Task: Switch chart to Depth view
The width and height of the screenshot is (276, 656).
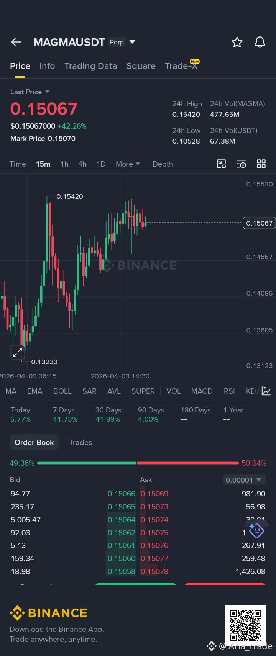Action: 163,164
